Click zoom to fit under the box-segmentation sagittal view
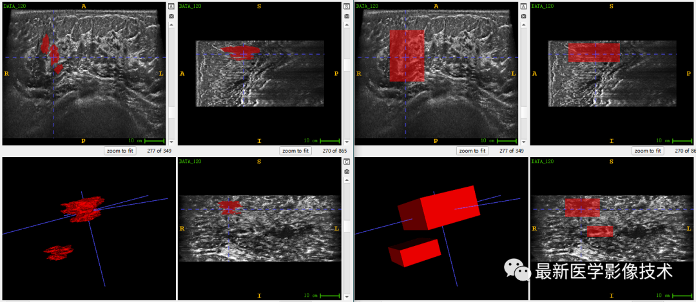 (648, 151)
